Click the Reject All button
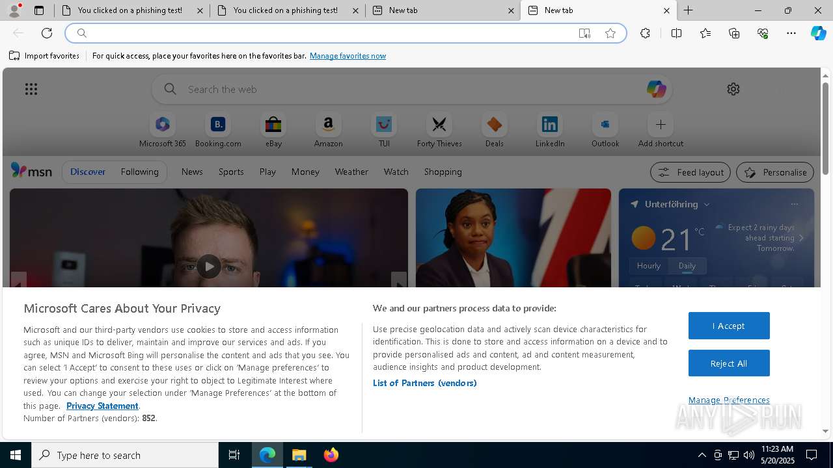833x468 pixels. (729, 363)
